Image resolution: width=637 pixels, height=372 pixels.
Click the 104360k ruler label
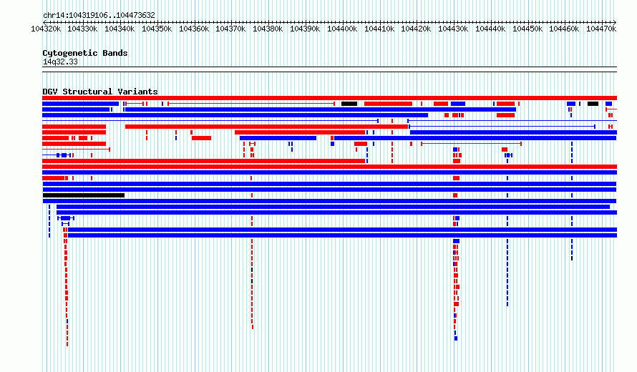click(x=194, y=29)
